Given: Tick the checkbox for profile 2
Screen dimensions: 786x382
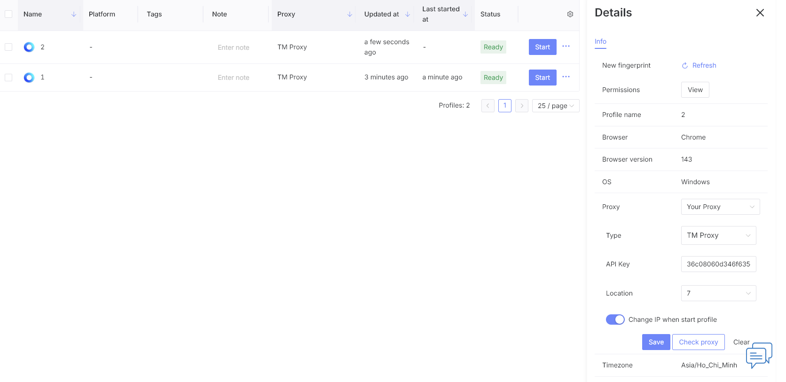Looking at the screenshot, I should [8, 47].
